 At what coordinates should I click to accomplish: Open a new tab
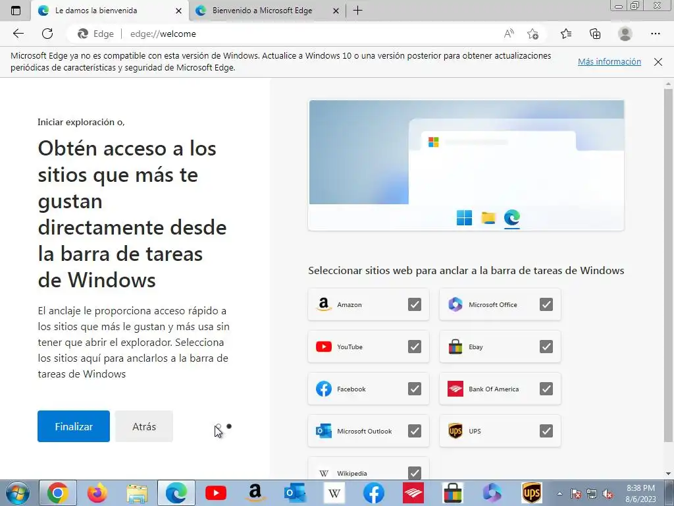click(357, 11)
